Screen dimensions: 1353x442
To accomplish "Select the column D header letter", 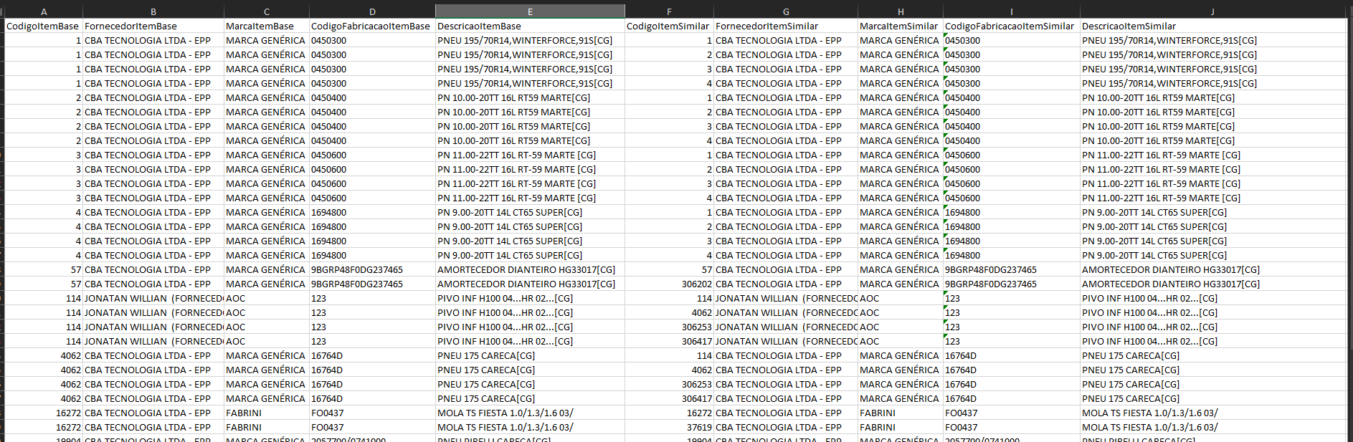I will (372, 11).
